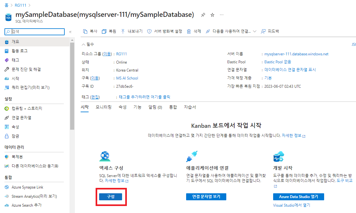Click the 도구 비교 link
This screenshot has height=213, width=356.
coord(345,181)
